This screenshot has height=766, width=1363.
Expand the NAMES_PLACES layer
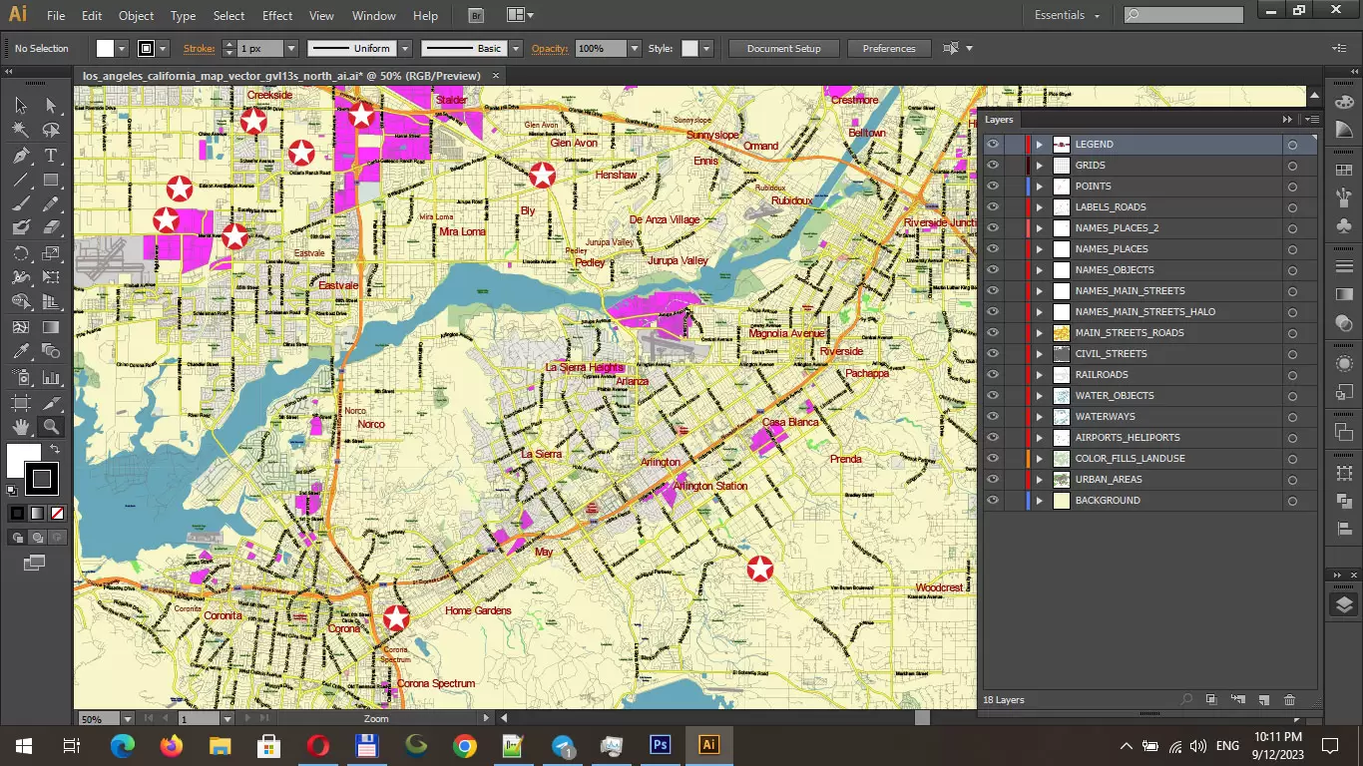1039,249
